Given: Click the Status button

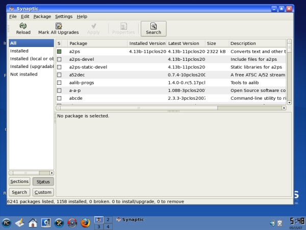Looking at the screenshot, I should 43,181.
